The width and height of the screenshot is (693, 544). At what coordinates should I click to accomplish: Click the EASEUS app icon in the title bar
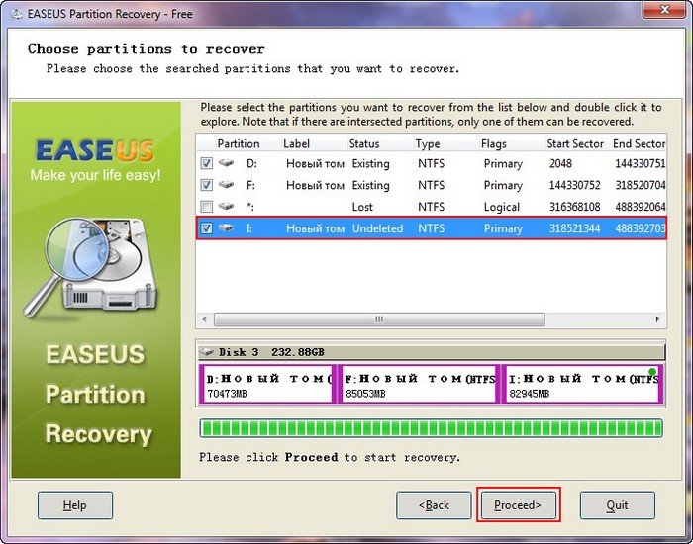(x=17, y=14)
